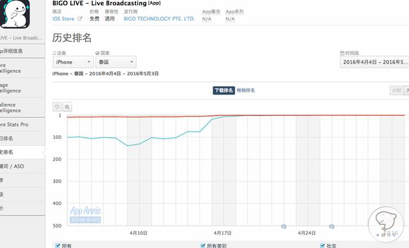Image resolution: width=409 pixels, height=248 pixels.
Task: Click the 2016年4月4日 date range field
Action: coord(374,62)
